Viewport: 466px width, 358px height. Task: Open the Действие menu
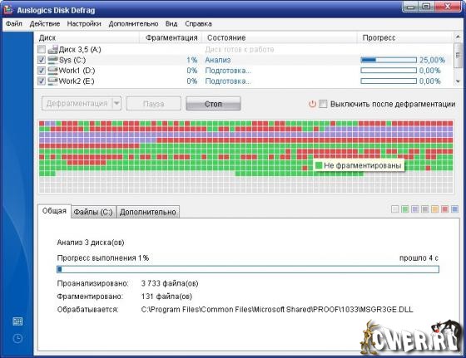pos(45,24)
